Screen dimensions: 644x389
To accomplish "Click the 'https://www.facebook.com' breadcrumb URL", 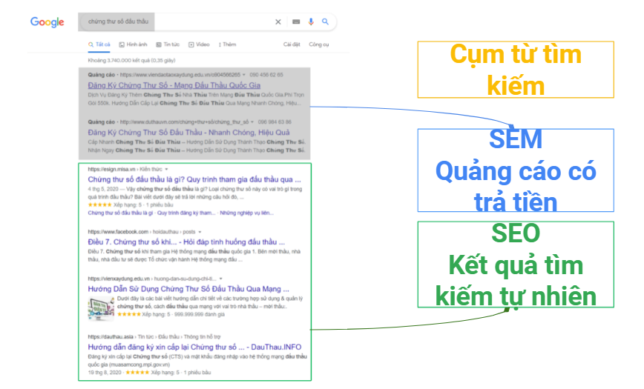I will 118,232.
